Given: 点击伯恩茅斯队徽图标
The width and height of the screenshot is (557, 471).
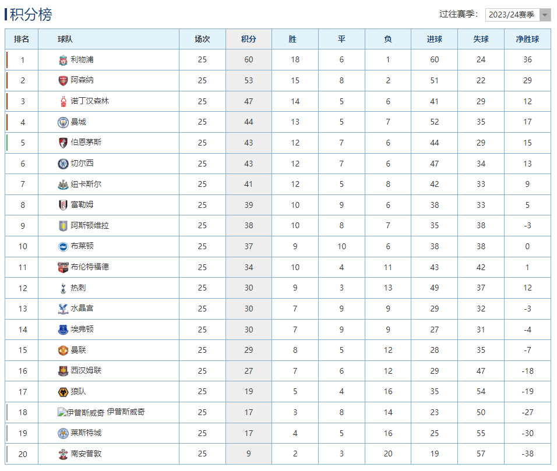Looking at the screenshot, I should coord(63,143).
